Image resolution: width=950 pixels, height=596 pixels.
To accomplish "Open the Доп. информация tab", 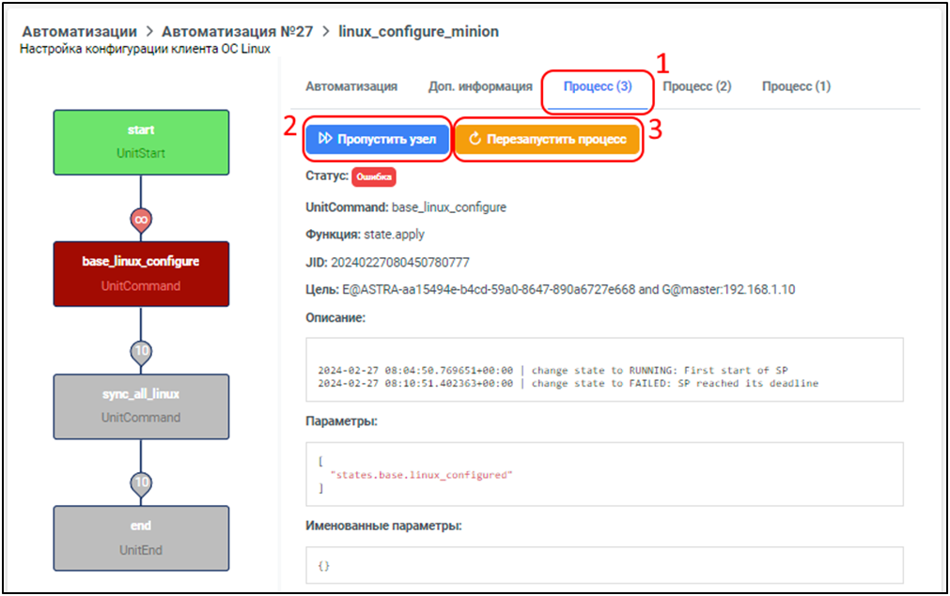I will coord(480,86).
